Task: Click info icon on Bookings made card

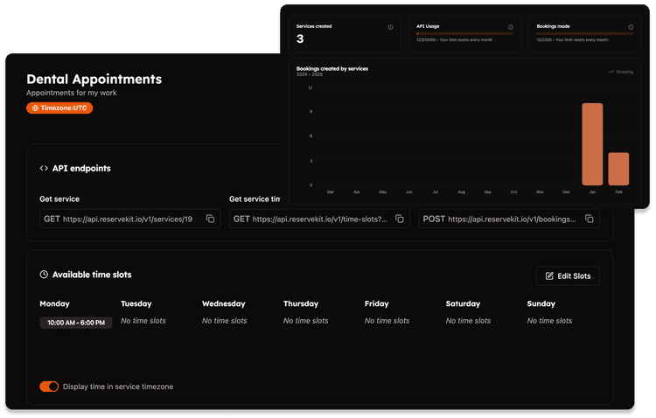Action: pyautogui.click(x=629, y=27)
